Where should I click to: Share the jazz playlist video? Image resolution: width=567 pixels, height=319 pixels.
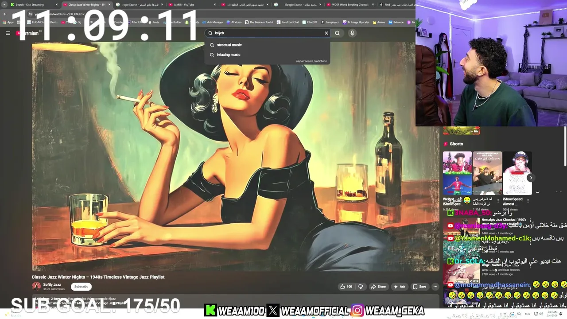click(x=378, y=287)
